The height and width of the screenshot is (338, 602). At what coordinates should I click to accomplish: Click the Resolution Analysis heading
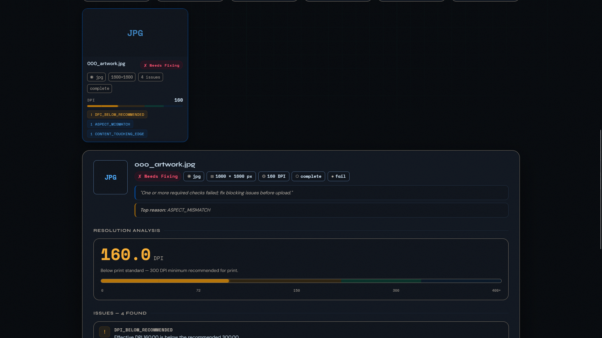(x=127, y=231)
